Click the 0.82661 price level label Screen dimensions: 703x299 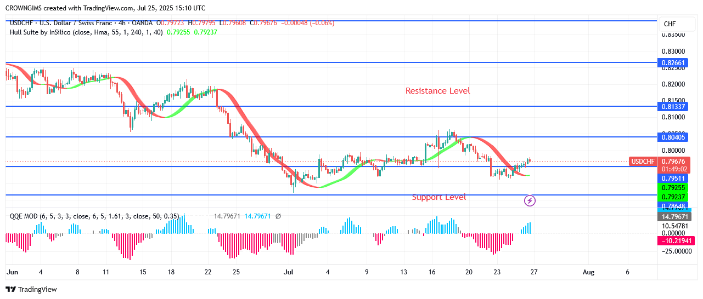tap(672, 63)
